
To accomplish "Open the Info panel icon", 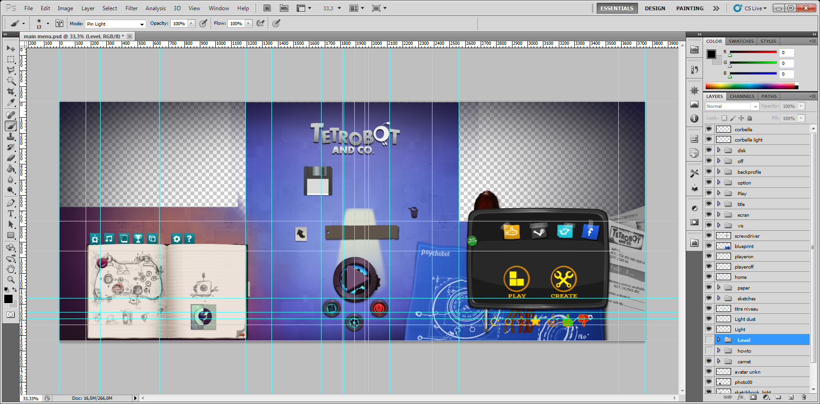I will [x=695, y=119].
